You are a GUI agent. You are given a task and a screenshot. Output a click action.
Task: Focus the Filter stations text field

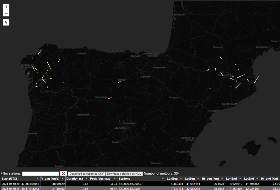coord(40,174)
